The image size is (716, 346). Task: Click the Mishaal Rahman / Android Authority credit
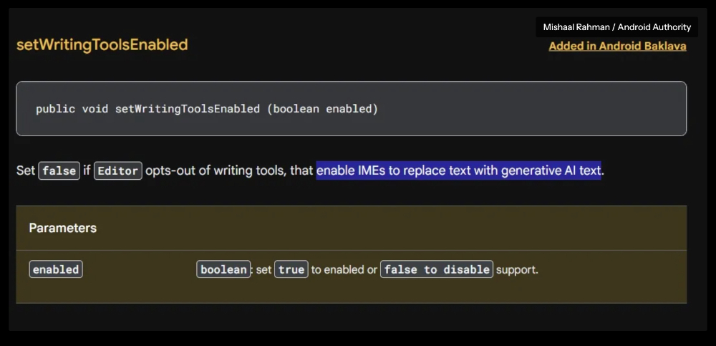tap(617, 27)
